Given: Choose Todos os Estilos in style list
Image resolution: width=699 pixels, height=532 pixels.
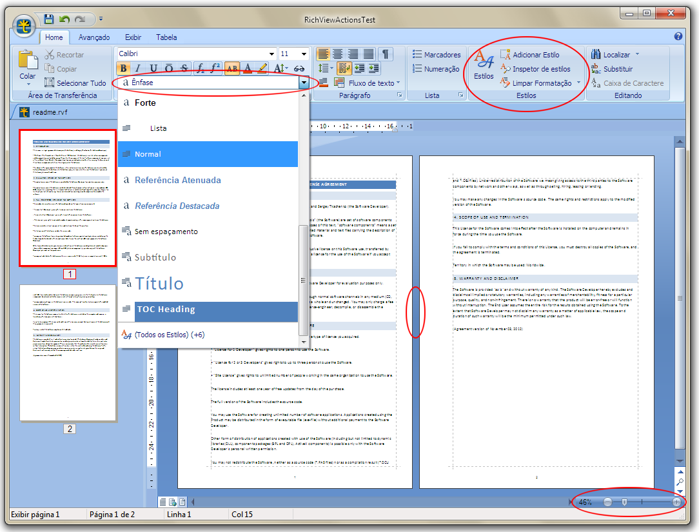Looking at the screenshot, I should [x=161, y=335].
